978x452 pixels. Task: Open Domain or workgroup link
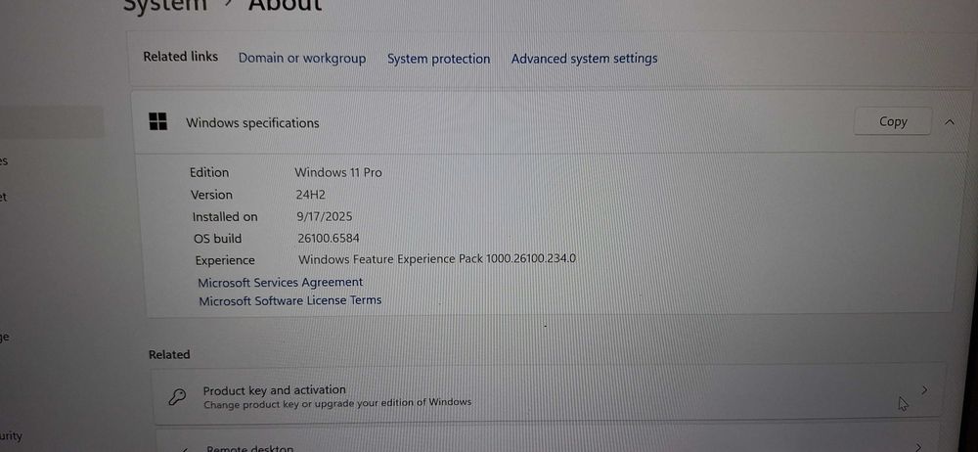(302, 59)
